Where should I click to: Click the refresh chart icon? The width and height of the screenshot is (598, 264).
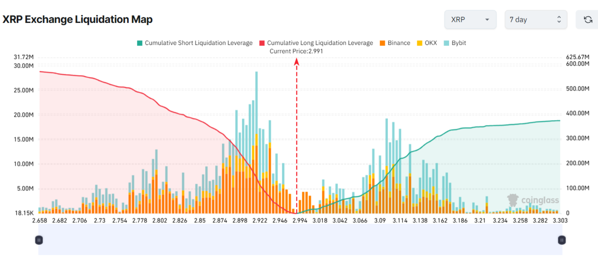588,20
